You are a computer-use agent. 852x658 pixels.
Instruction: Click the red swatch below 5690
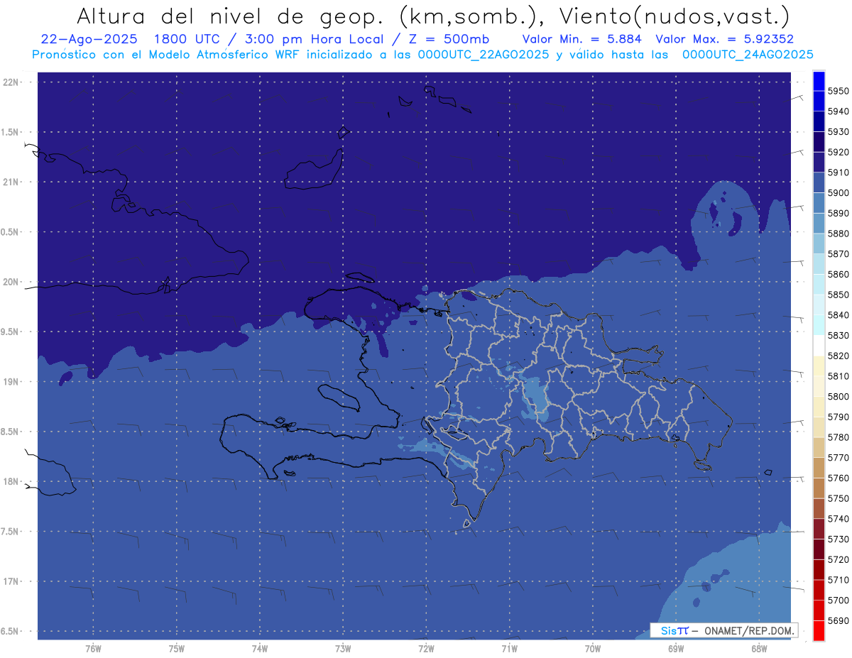click(x=818, y=630)
